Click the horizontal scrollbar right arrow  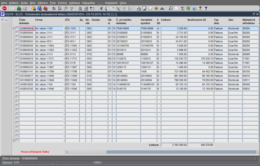257,152
